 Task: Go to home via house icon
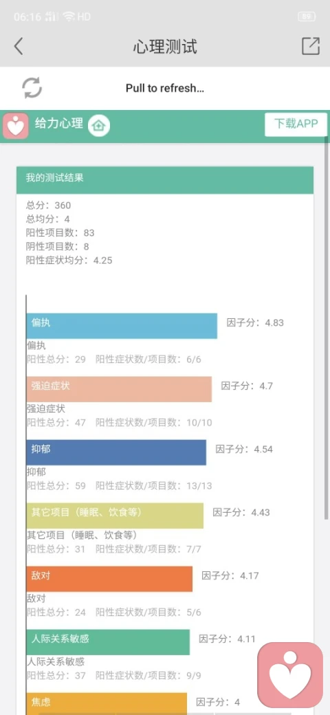[x=99, y=125]
